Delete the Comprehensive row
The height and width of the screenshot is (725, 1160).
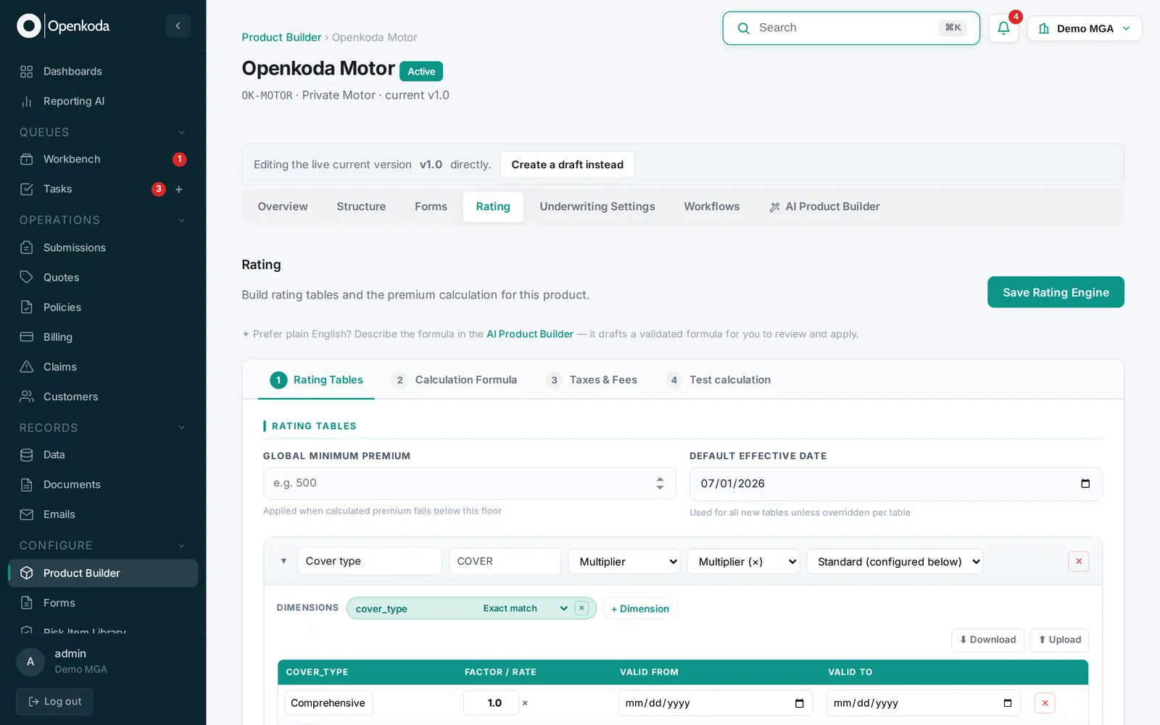click(x=1045, y=703)
